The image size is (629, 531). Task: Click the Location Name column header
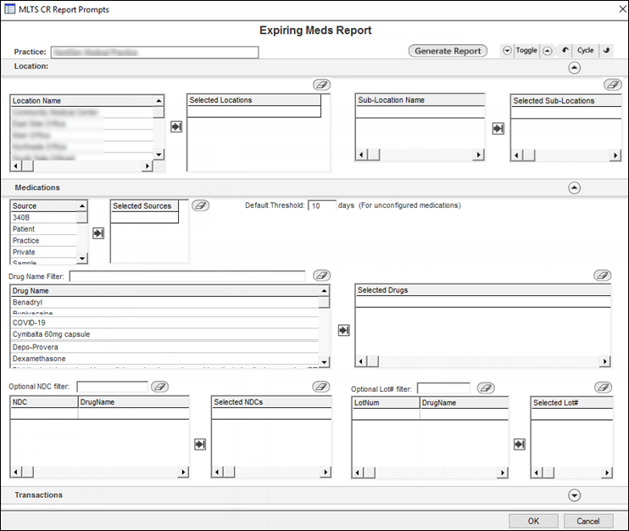tap(82, 101)
